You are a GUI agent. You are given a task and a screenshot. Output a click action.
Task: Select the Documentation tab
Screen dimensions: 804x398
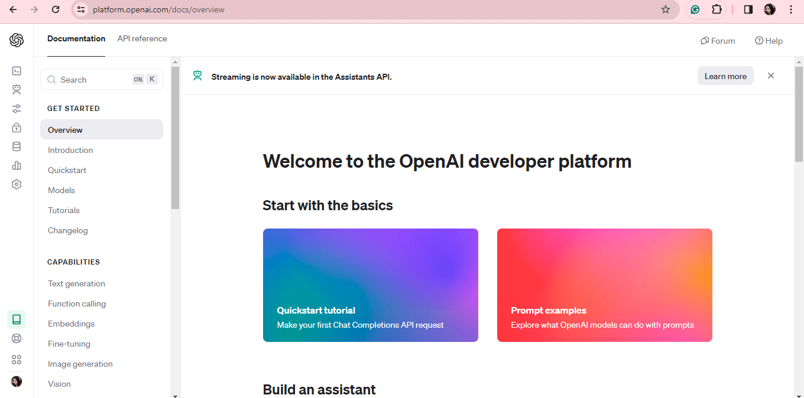(76, 38)
